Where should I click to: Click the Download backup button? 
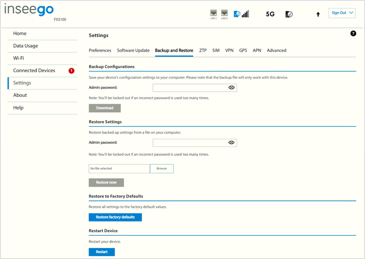[105, 108]
